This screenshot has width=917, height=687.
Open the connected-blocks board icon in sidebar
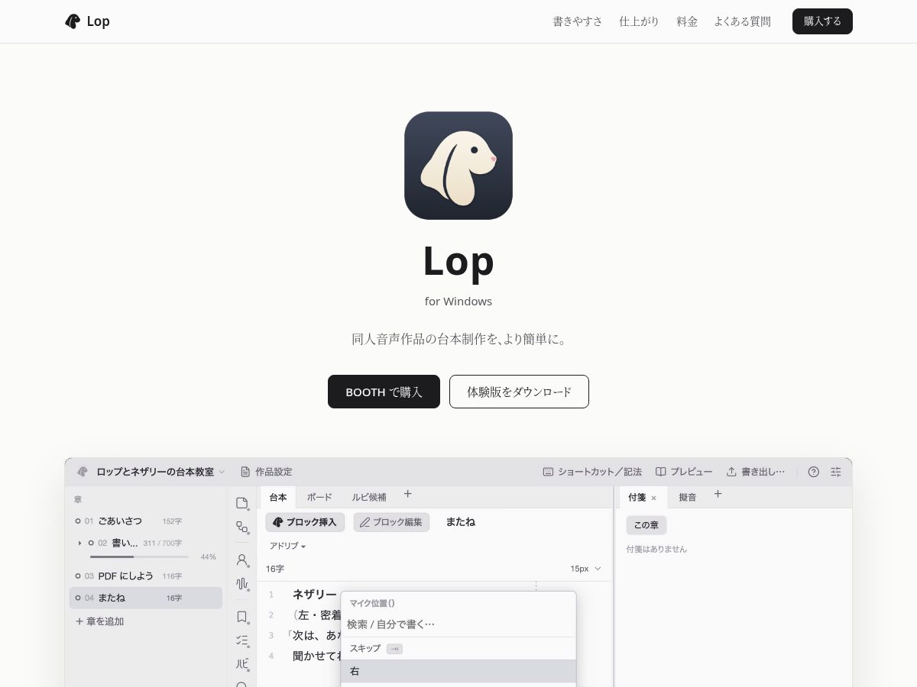pos(242,527)
